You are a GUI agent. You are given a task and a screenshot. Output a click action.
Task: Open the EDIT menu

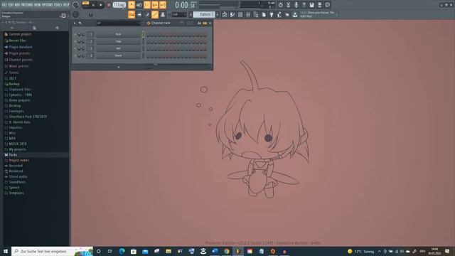click(11, 5)
